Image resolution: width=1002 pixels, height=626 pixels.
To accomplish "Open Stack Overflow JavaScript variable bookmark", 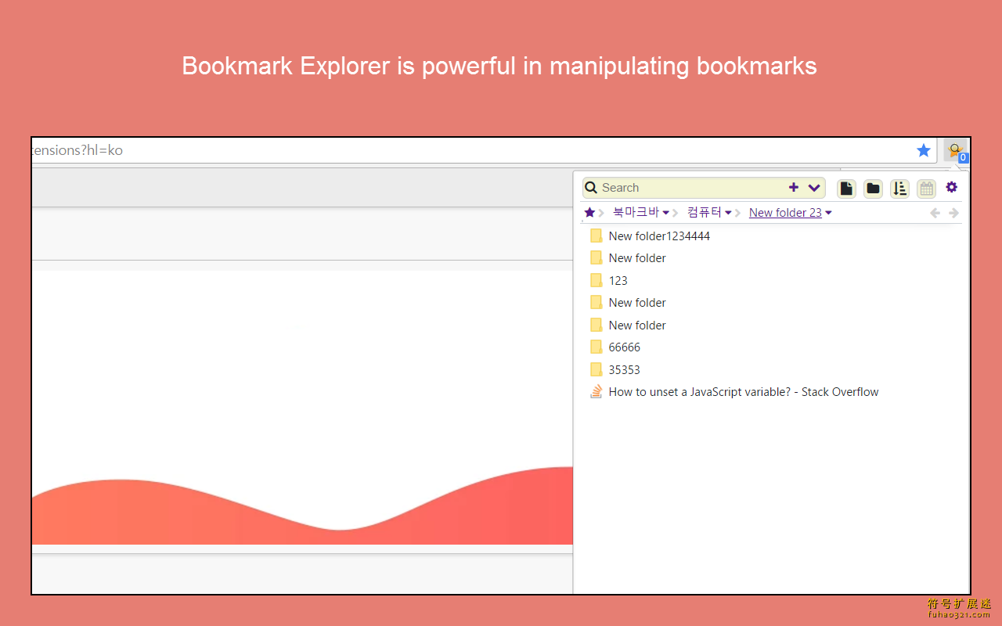I will click(744, 392).
